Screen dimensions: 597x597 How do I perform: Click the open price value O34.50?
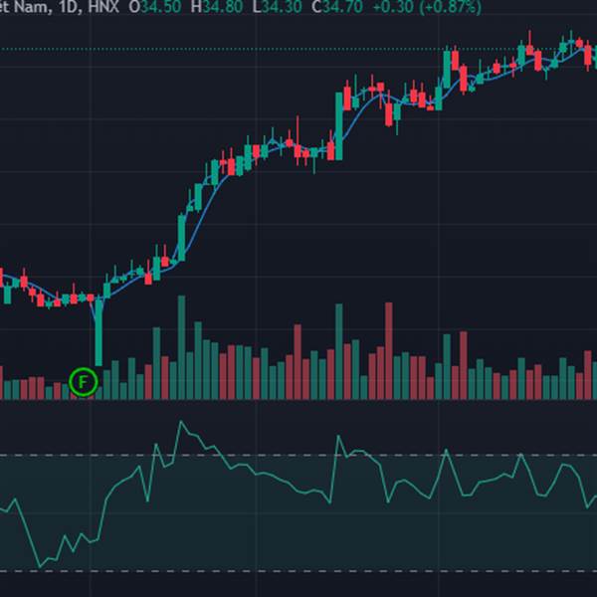point(154,7)
